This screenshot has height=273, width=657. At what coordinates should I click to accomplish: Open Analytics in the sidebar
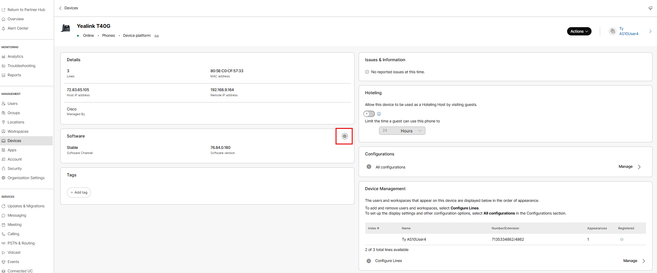click(16, 56)
